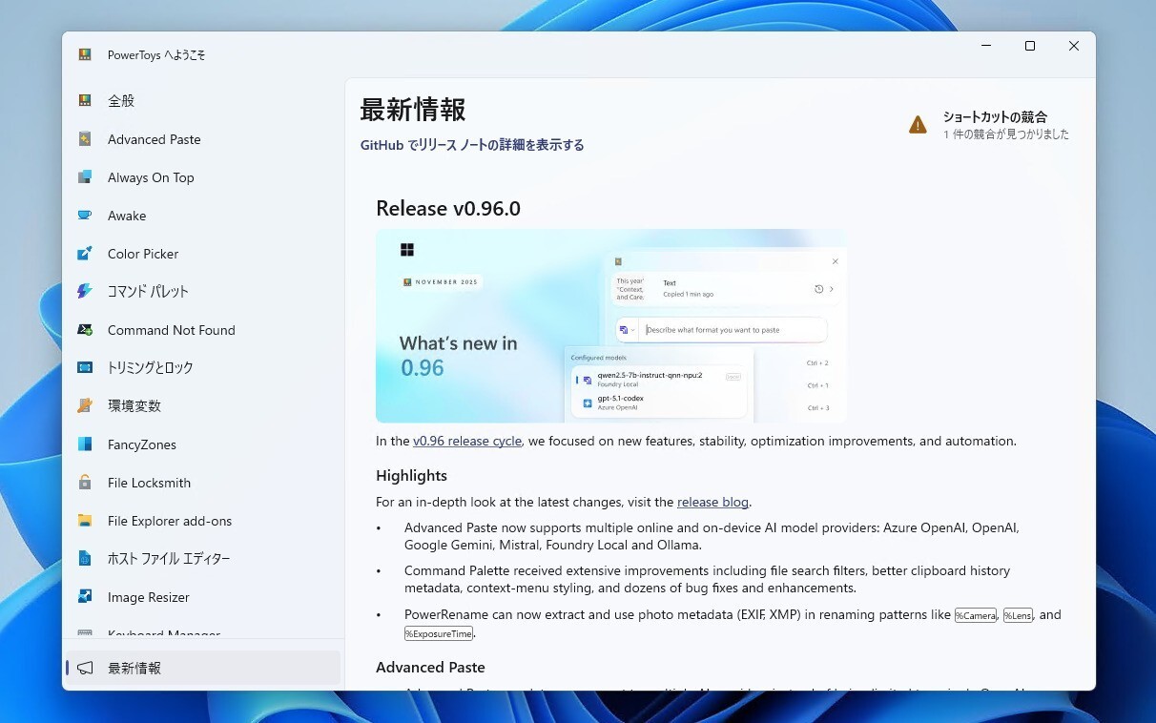
Task: Click the Advanced Paste sidebar icon
Action: [x=85, y=139]
